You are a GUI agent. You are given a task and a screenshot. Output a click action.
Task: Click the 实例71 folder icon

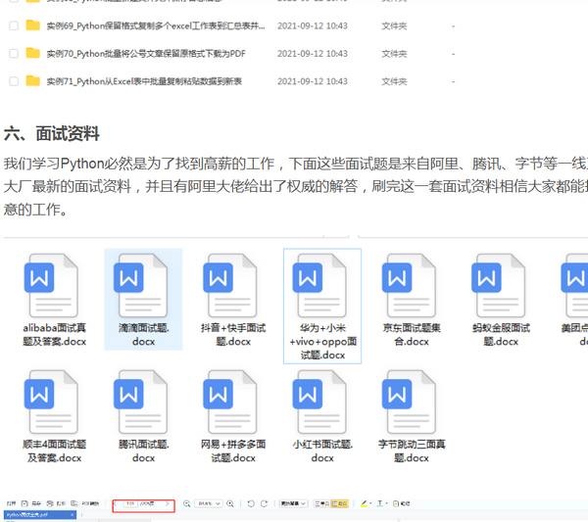[x=33, y=80]
